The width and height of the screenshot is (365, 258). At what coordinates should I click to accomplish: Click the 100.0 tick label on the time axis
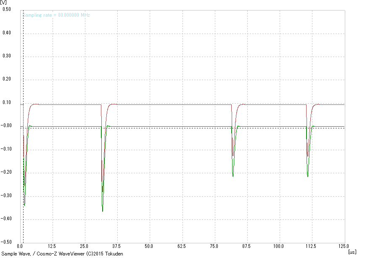(x=279, y=246)
